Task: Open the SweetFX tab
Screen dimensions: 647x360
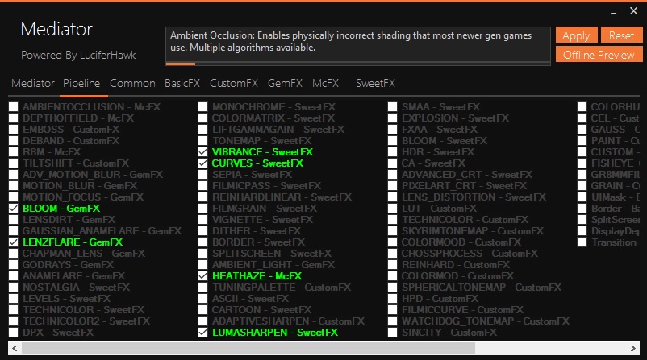Action: [x=375, y=83]
